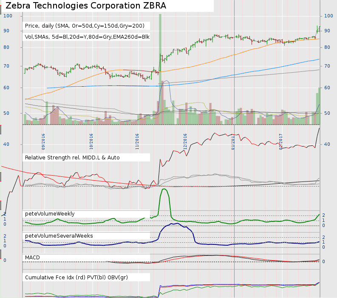Click the right axis 60 price label

[x=327, y=88]
